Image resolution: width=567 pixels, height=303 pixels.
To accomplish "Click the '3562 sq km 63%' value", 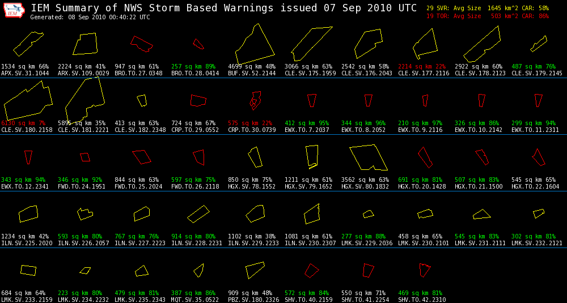I will [365, 180].
